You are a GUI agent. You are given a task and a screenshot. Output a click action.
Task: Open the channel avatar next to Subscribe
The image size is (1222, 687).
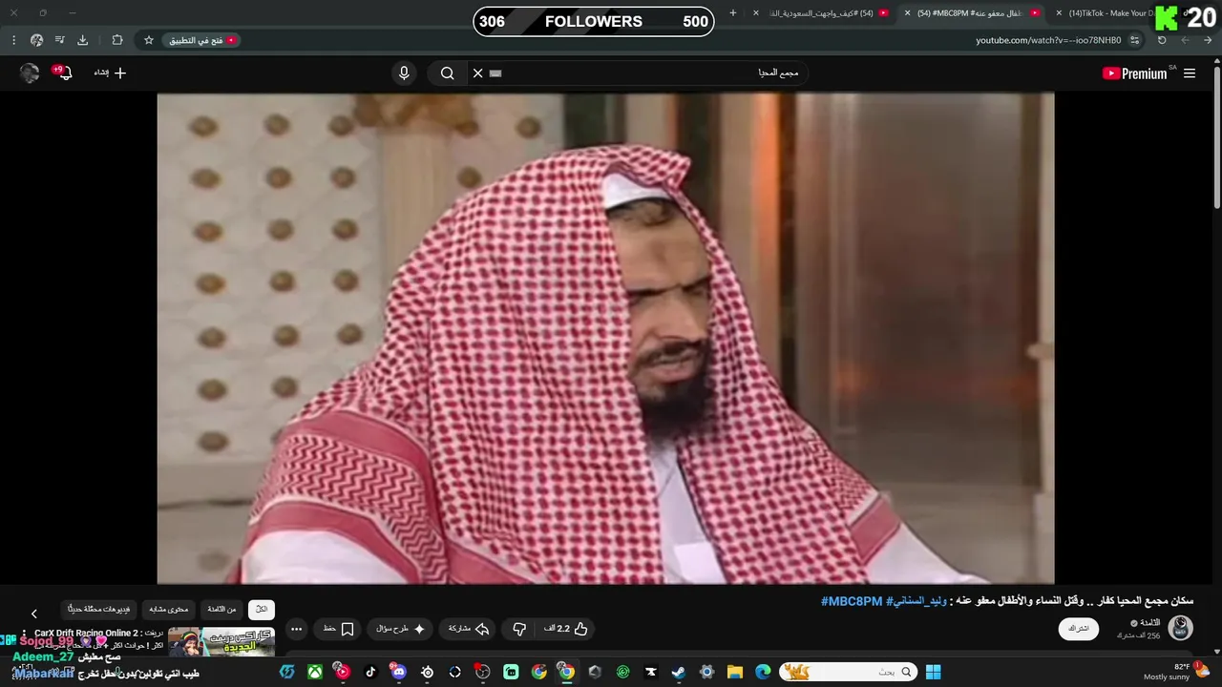(x=1181, y=627)
